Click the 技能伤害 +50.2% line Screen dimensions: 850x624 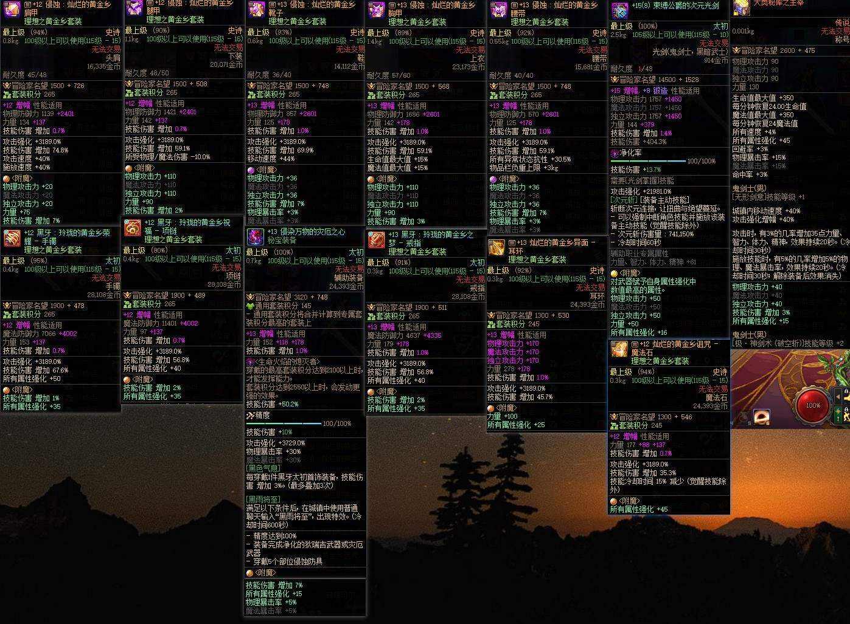(x=273, y=404)
